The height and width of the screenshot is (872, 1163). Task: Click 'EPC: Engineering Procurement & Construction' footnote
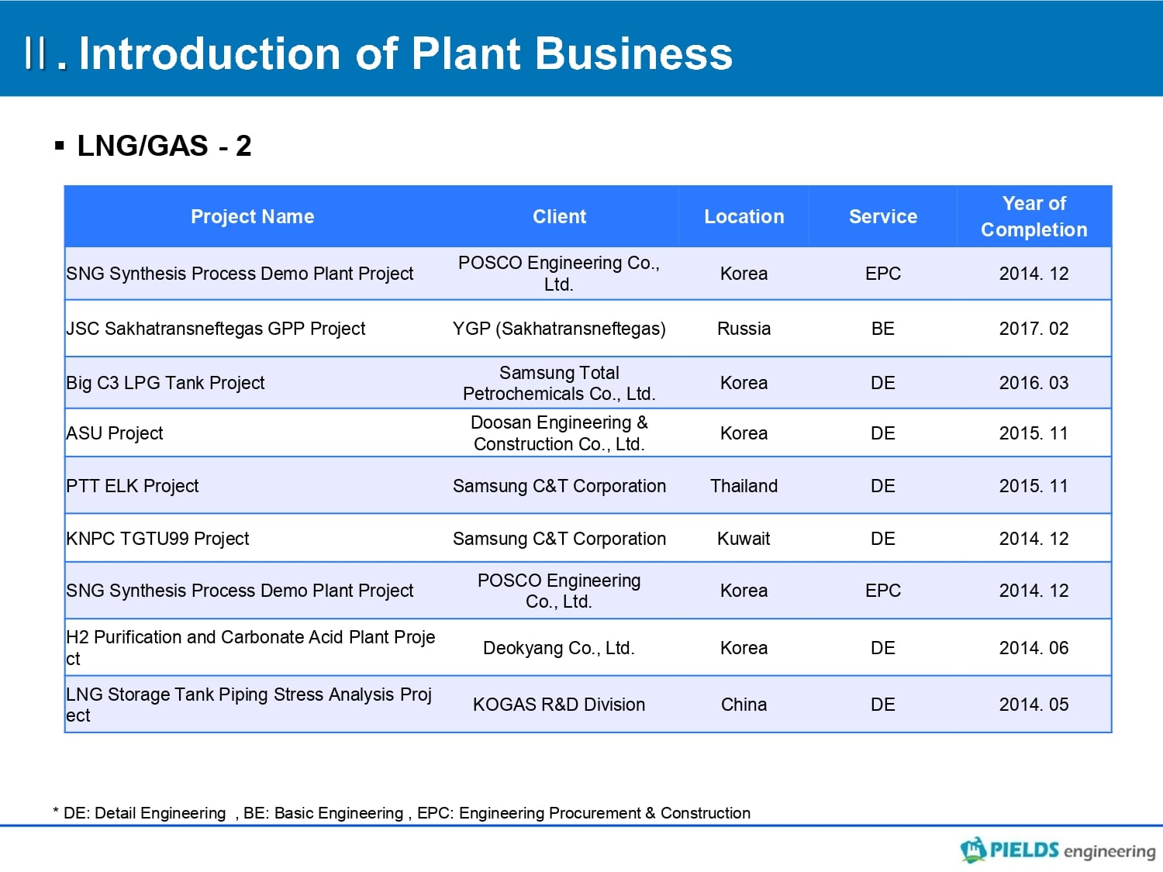[x=584, y=813]
